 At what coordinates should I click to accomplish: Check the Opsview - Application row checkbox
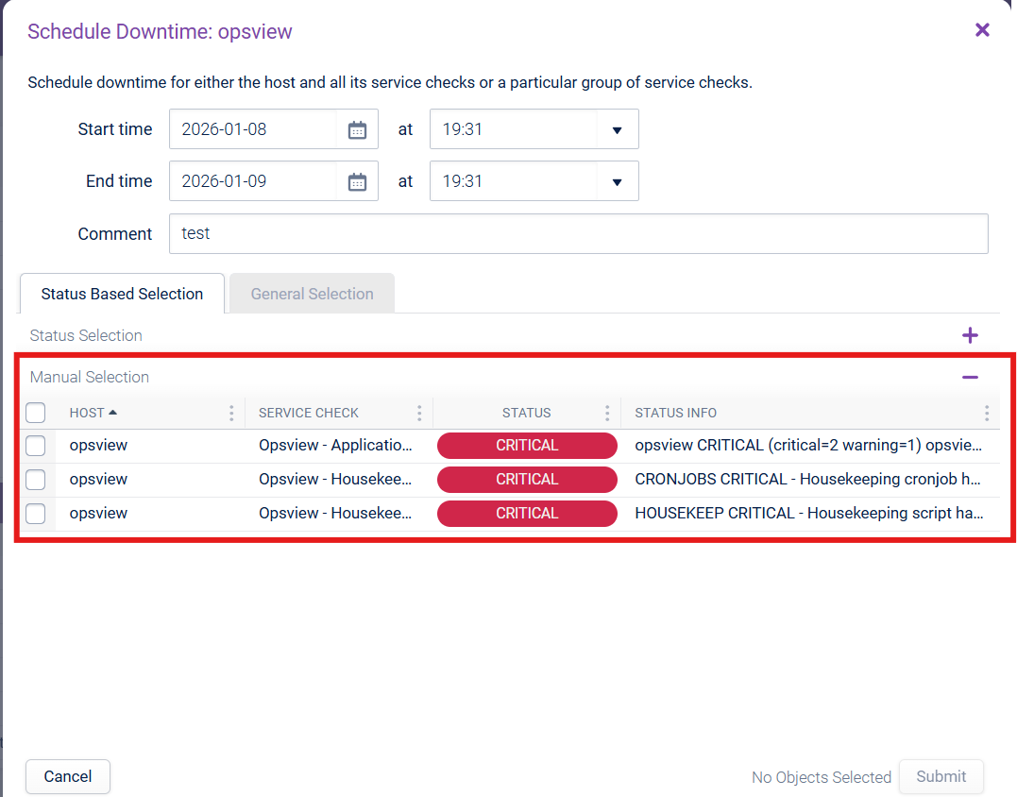coord(36,446)
